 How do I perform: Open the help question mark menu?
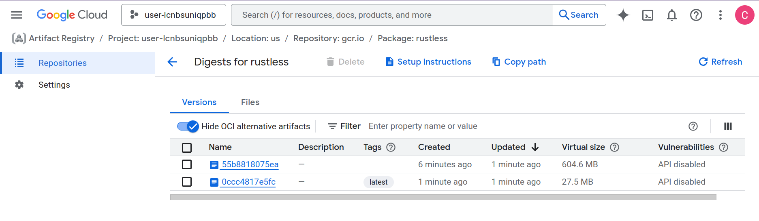[696, 15]
